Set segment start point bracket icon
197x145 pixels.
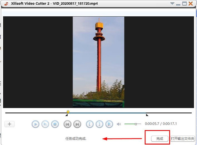(x=90, y=124)
